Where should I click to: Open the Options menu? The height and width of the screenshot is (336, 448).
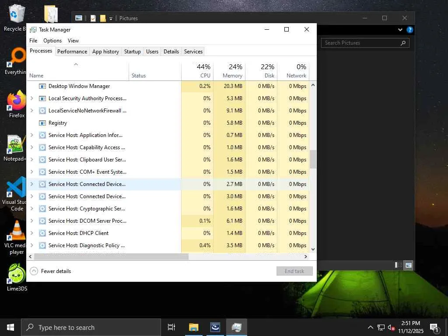point(52,41)
